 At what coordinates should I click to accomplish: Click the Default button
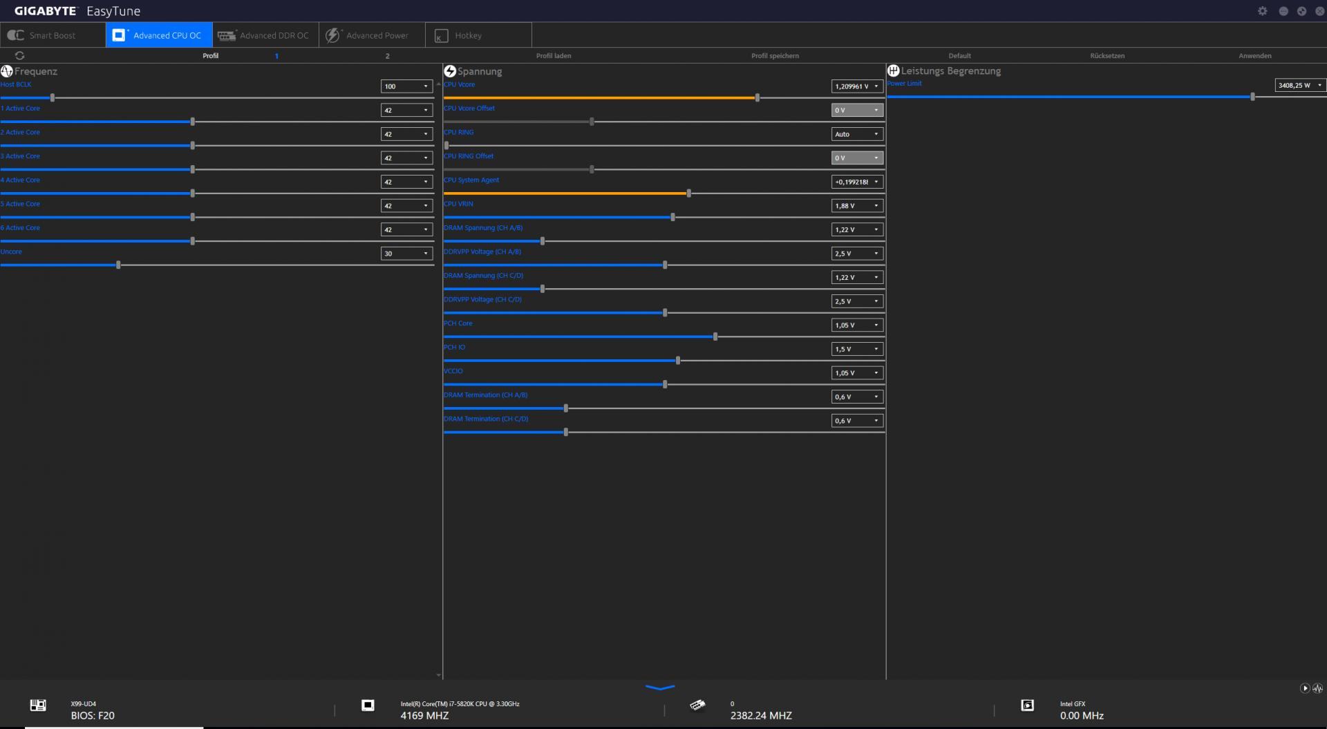click(x=959, y=56)
